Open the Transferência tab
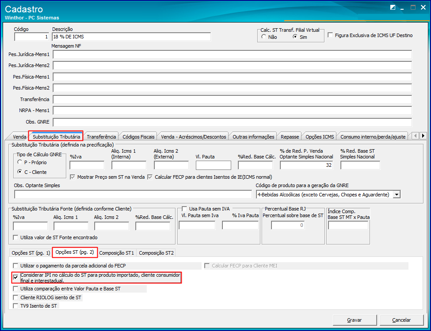The height and width of the screenshot is (331, 431). [x=101, y=137]
